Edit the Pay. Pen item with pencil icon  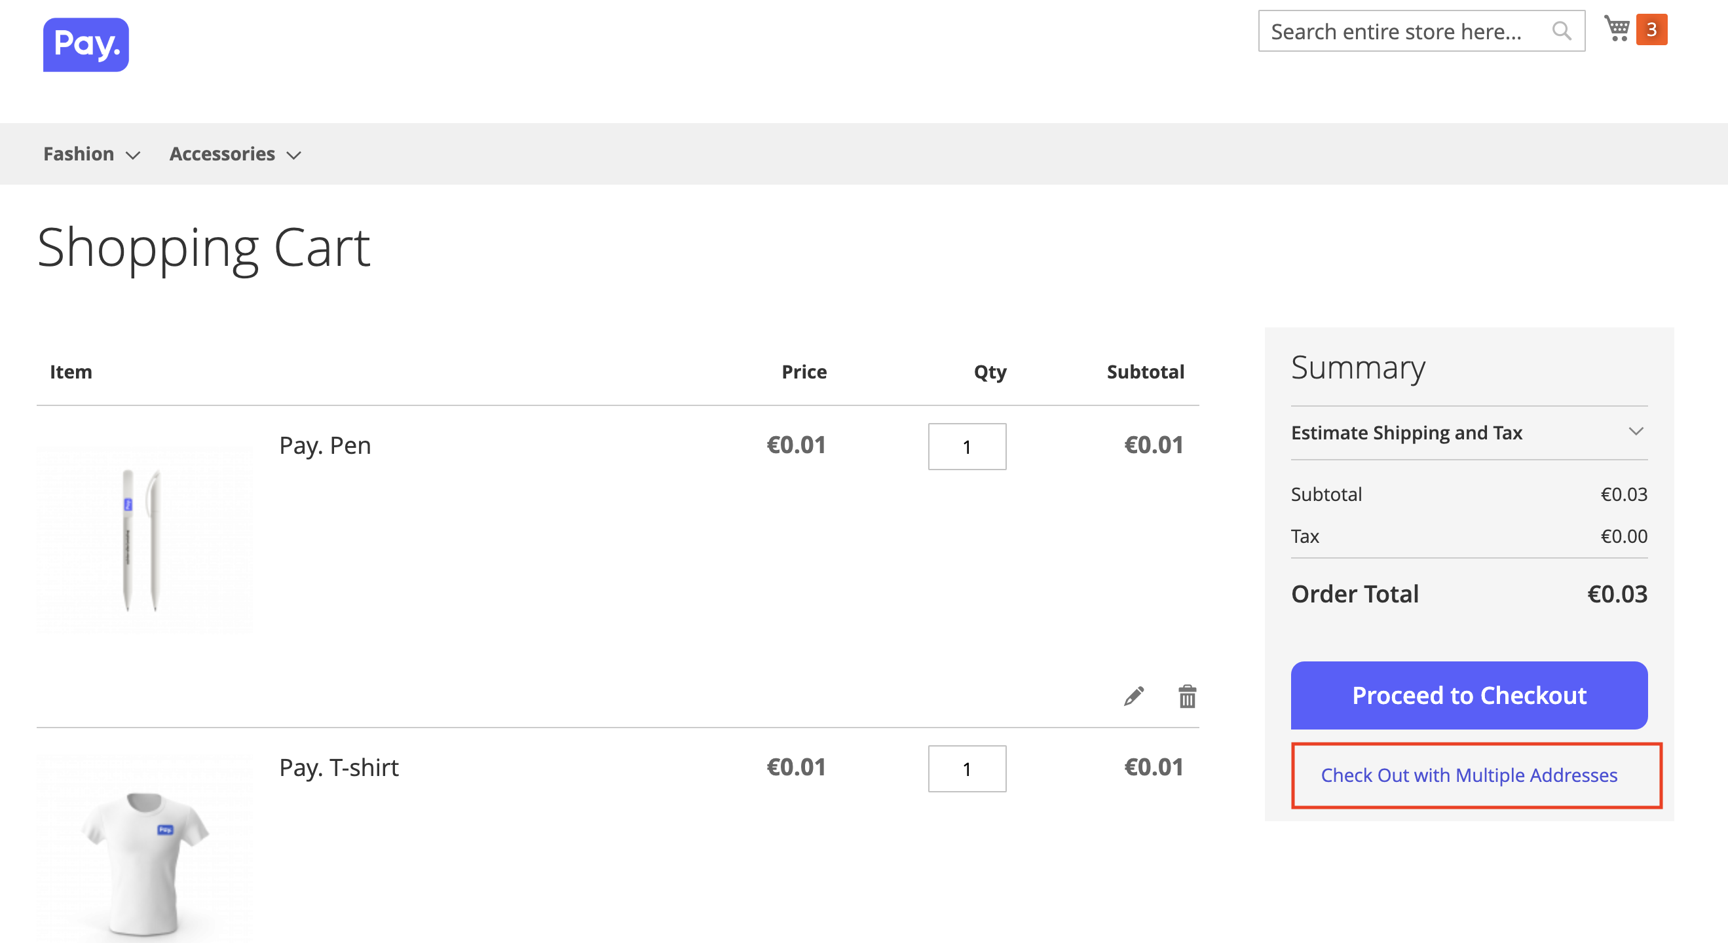click(1134, 696)
